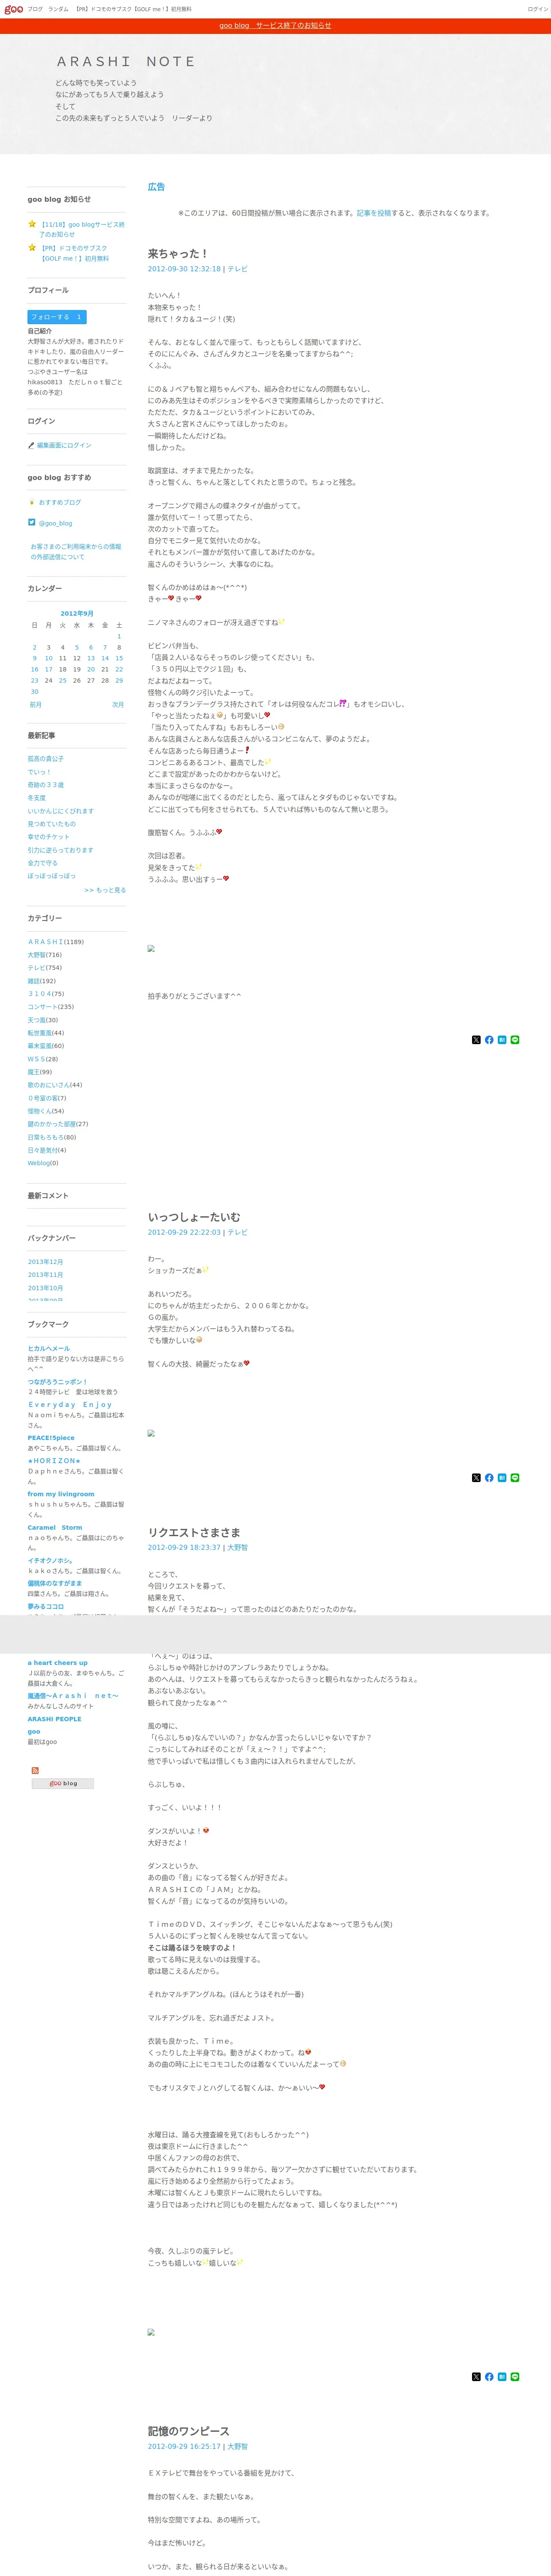The image size is (551, 2576).
Task: Open back number 2013年11月
Action: point(45,1275)
